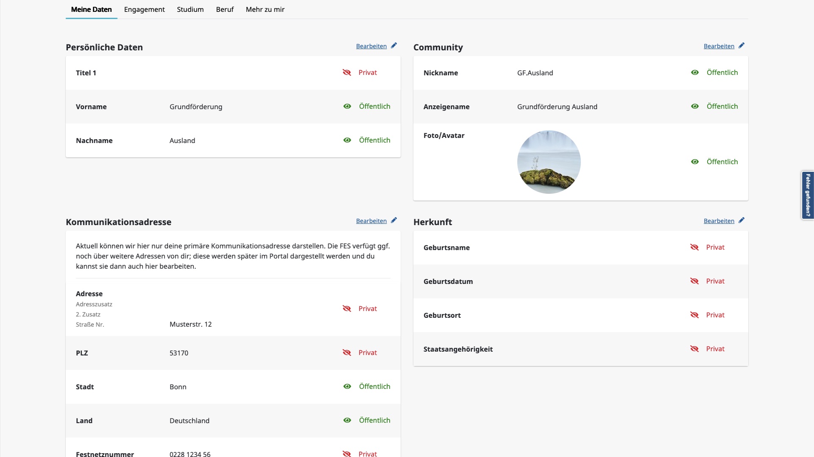Image resolution: width=814 pixels, height=457 pixels.
Task: Click the profile avatar photo
Action: click(x=549, y=162)
